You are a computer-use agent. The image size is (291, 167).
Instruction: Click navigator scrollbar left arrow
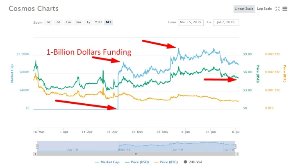click(35, 154)
